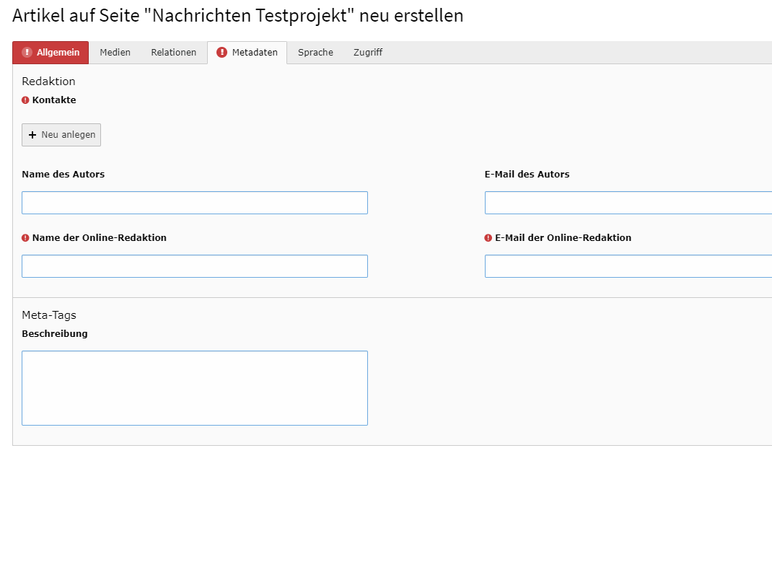Open the Relationen tab

(173, 53)
